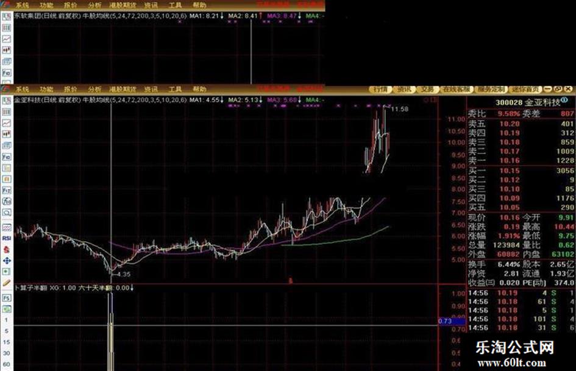The width and height of the screenshot is (576, 371).
Task: Click the 交易 gold button
Action: coord(427,90)
